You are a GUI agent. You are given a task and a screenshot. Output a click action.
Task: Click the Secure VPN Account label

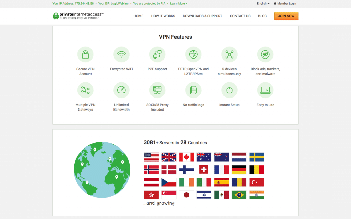(85, 72)
